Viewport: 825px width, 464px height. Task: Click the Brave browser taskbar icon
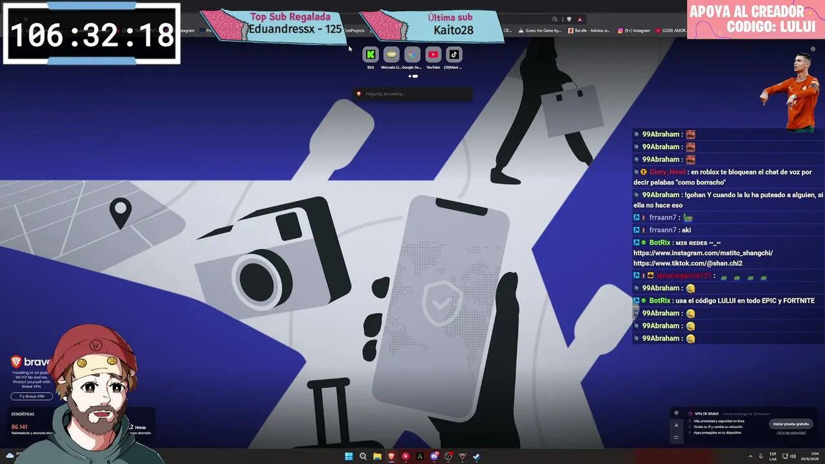point(391,456)
